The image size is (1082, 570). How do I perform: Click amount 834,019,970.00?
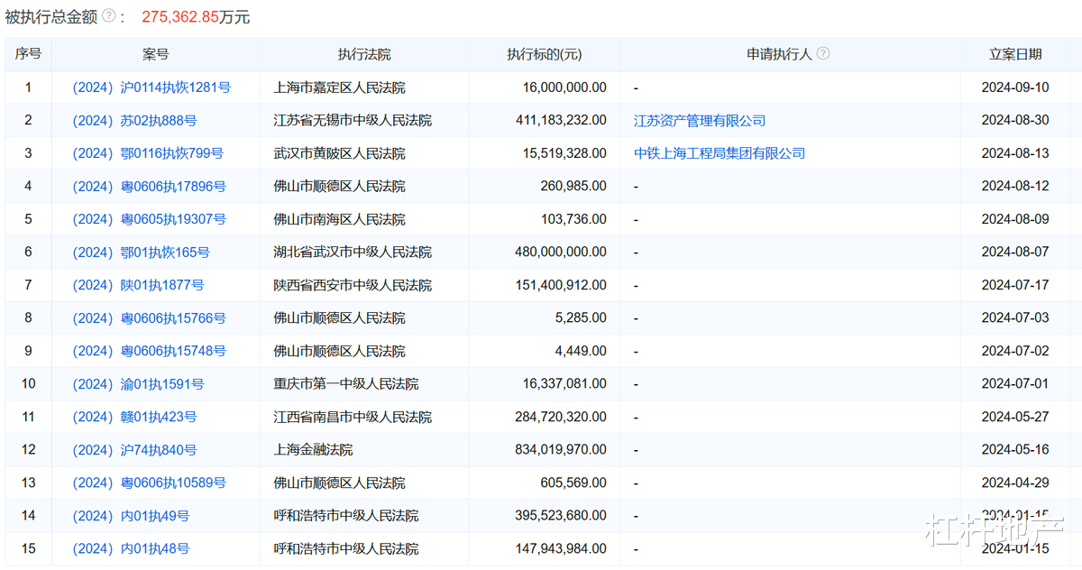click(561, 450)
